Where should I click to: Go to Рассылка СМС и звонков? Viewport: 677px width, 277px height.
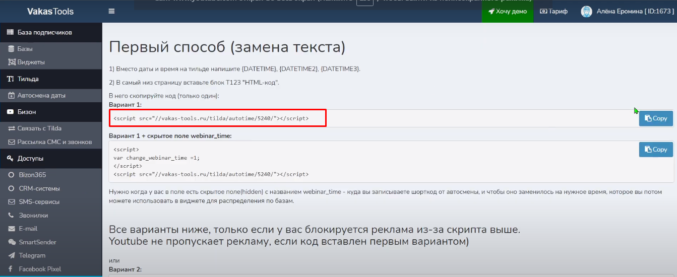[x=54, y=142]
